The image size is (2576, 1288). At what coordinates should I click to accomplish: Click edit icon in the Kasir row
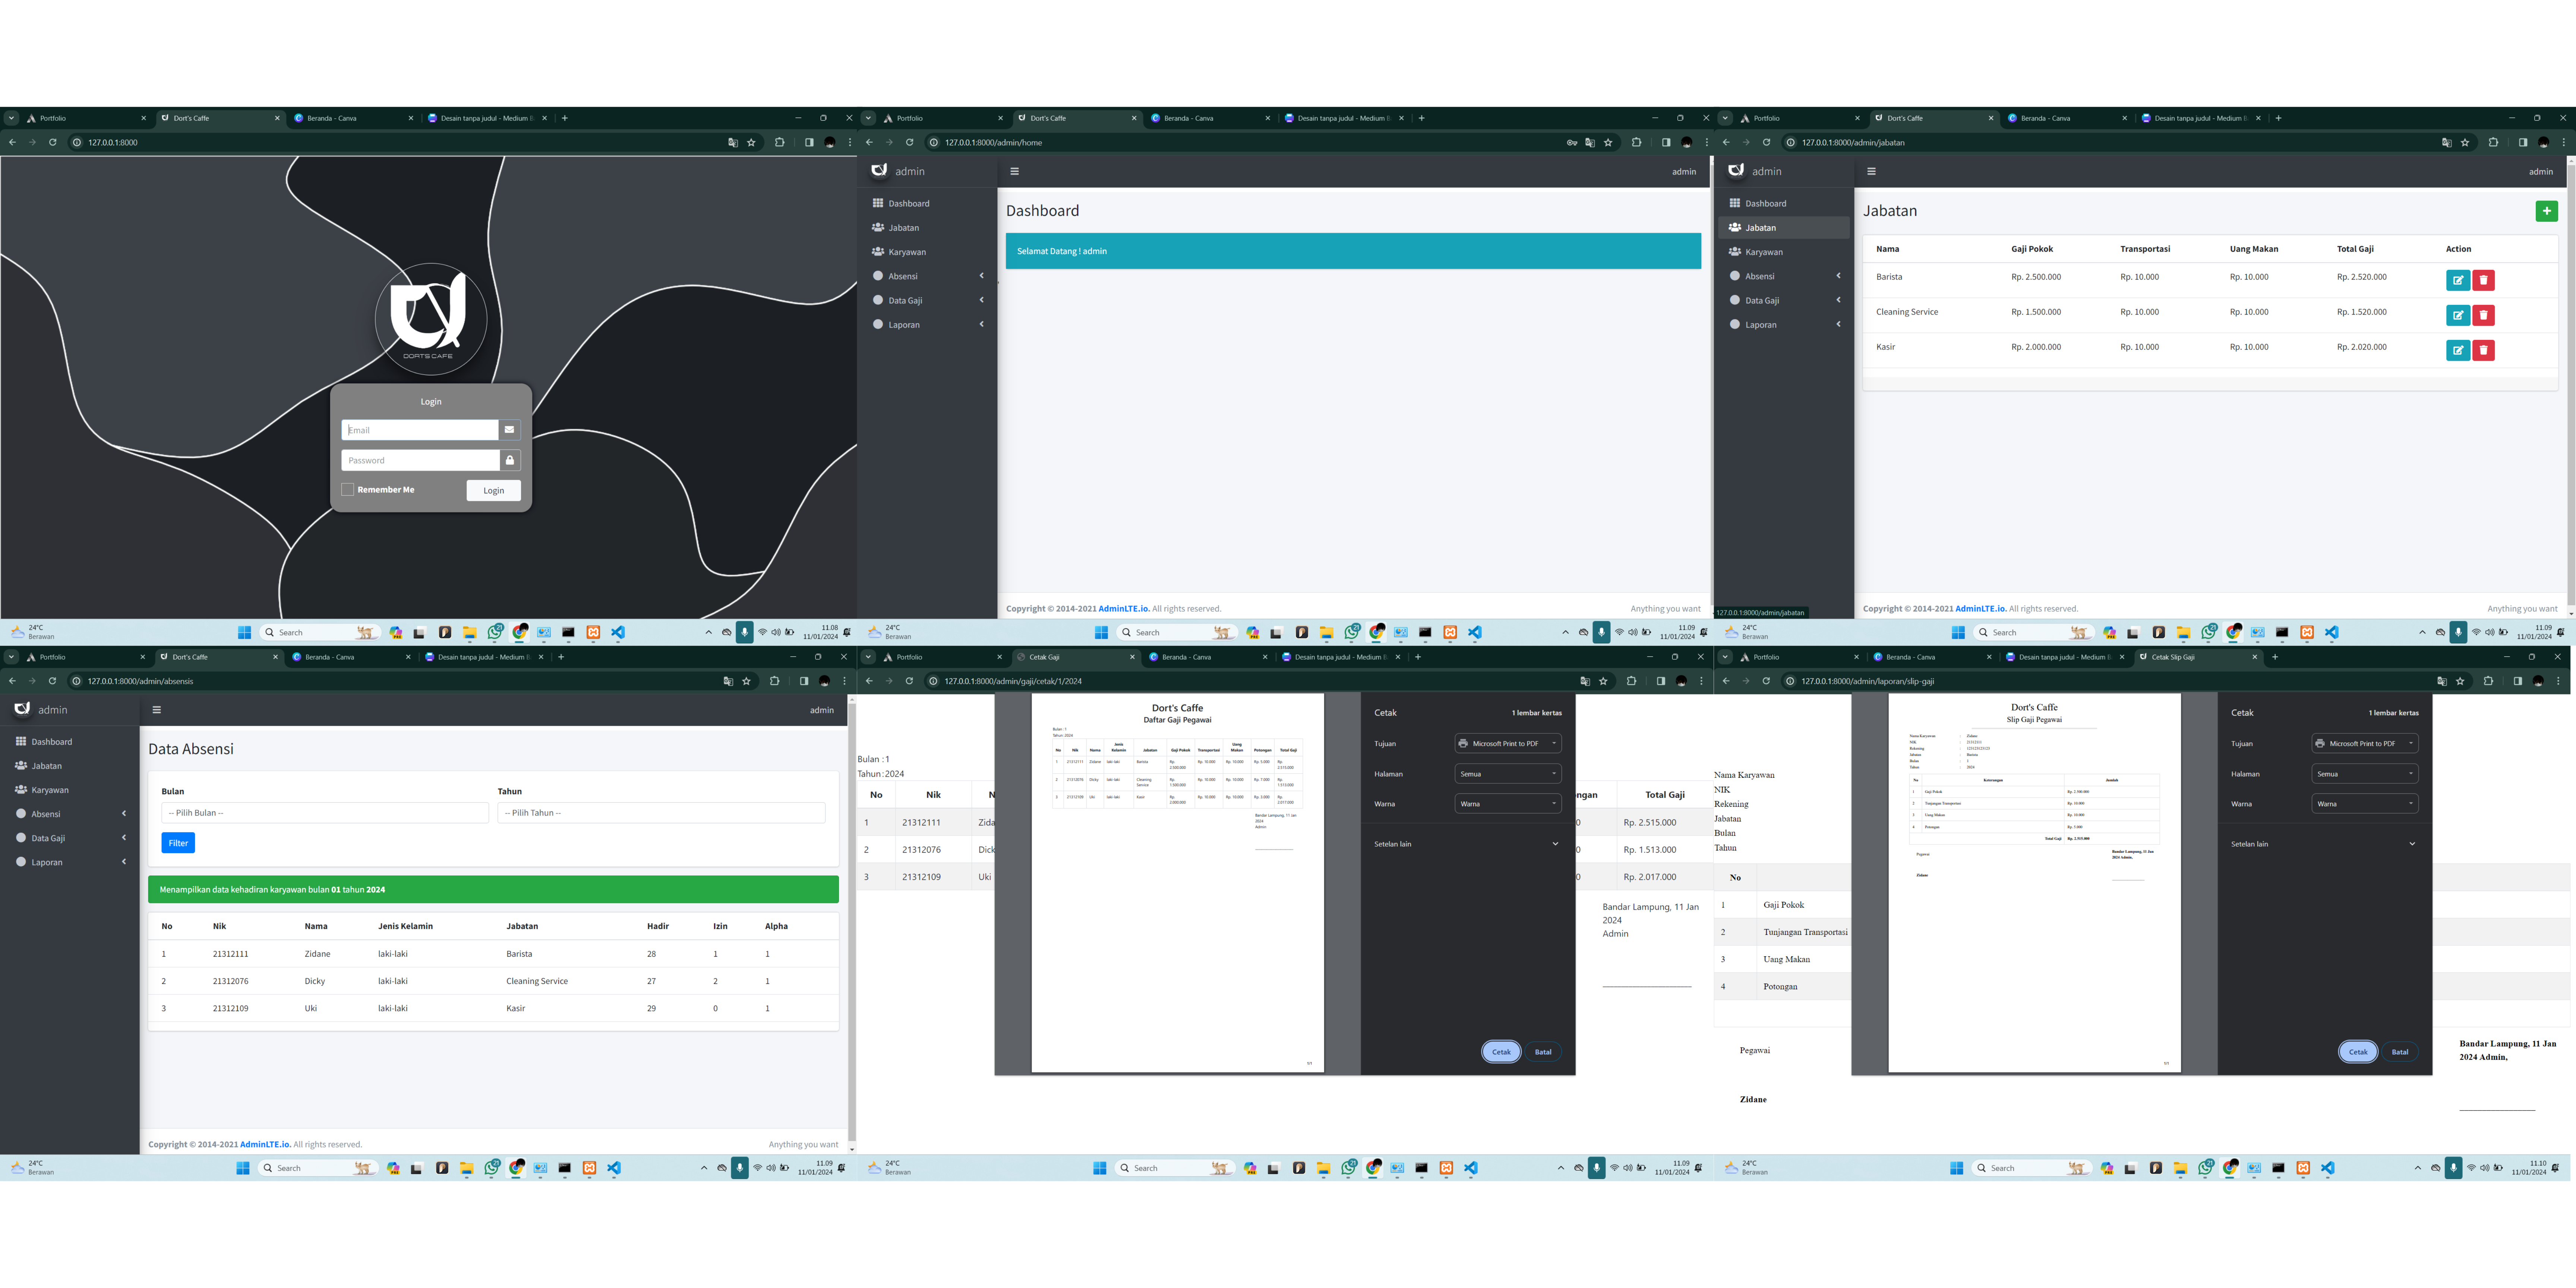coord(2457,351)
